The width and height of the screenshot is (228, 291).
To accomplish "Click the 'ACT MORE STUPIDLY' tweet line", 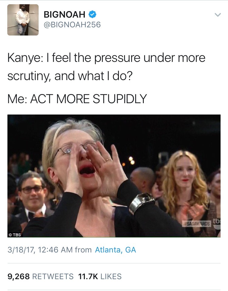I will click(x=77, y=99).
